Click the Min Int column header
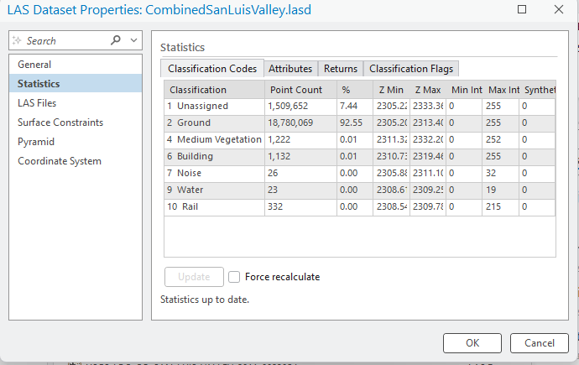579x365 pixels. tap(464, 90)
